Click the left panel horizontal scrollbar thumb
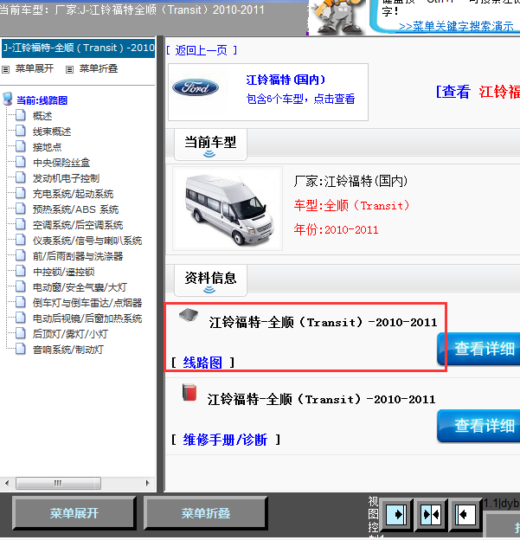This screenshot has height=540, width=520. click(58, 483)
